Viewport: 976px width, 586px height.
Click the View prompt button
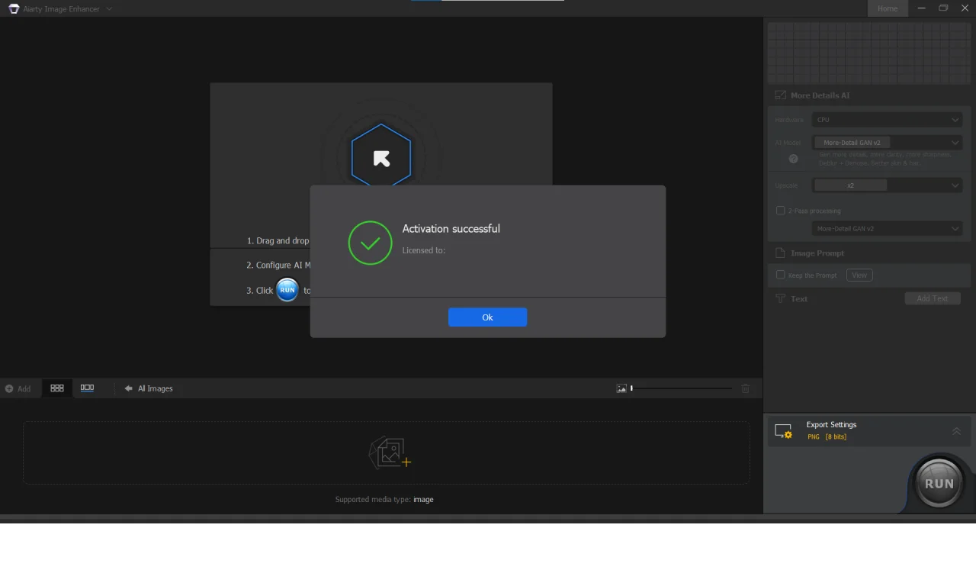point(859,275)
